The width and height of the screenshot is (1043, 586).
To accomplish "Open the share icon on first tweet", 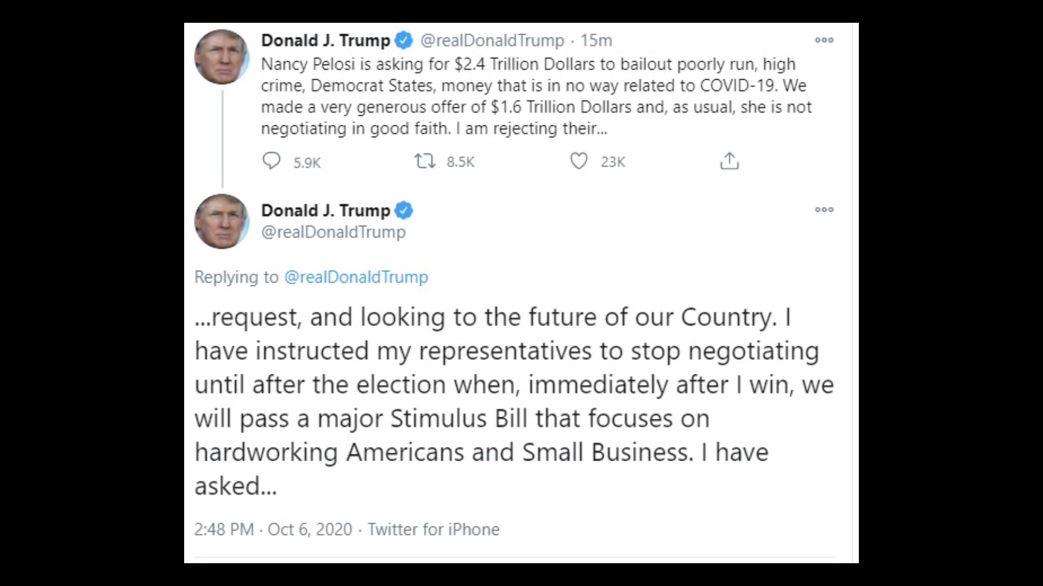I will (x=729, y=161).
